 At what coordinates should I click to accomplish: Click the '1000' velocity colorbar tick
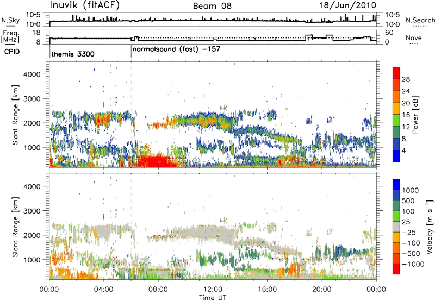coord(411,190)
